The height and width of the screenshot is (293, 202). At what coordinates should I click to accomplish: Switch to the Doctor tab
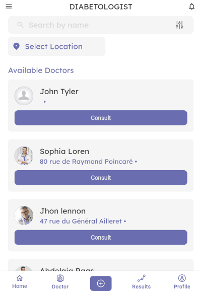coord(60,282)
